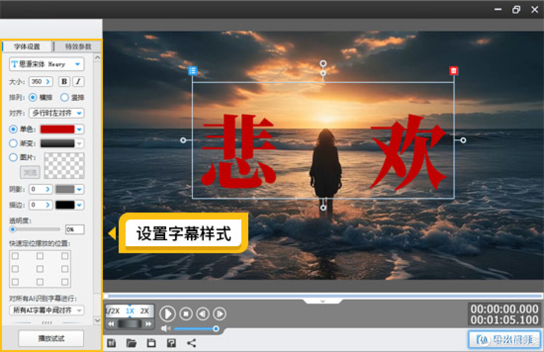Click the gray shadow color swatch
The image size is (544, 352).
tap(65, 189)
